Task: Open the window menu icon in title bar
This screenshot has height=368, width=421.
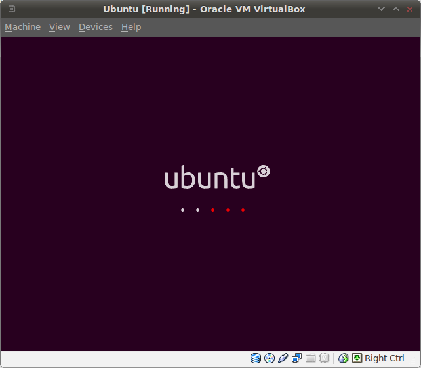Action: pyautogui.click(x=12, y=9)
